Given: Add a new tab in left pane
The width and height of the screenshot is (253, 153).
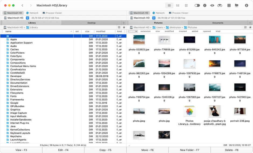Looking at the screenshot, I should (x=124, y=23).
